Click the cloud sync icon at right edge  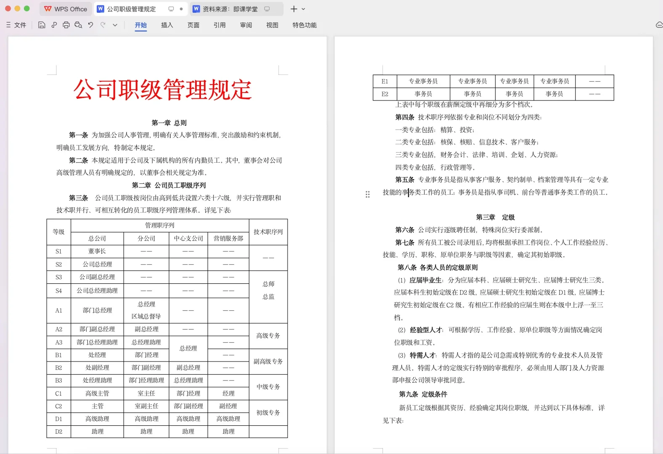659,25
